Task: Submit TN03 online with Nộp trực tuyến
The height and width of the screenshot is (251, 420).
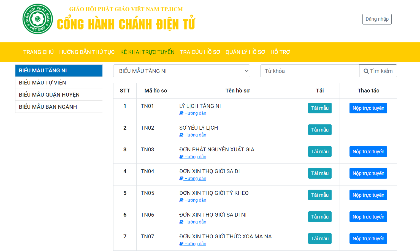Action: click(x=368, y=152)
